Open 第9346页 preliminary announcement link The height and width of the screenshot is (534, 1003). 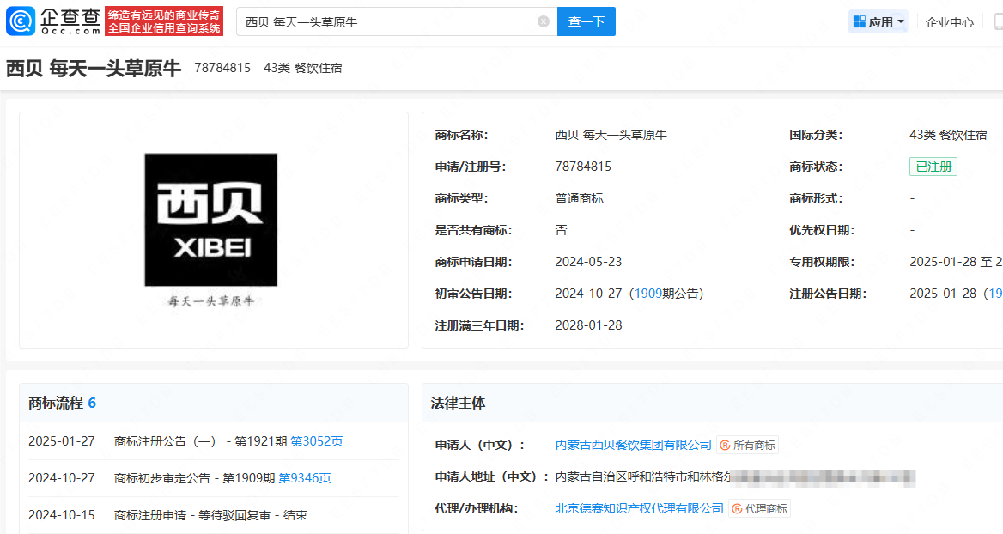point(305,478)
